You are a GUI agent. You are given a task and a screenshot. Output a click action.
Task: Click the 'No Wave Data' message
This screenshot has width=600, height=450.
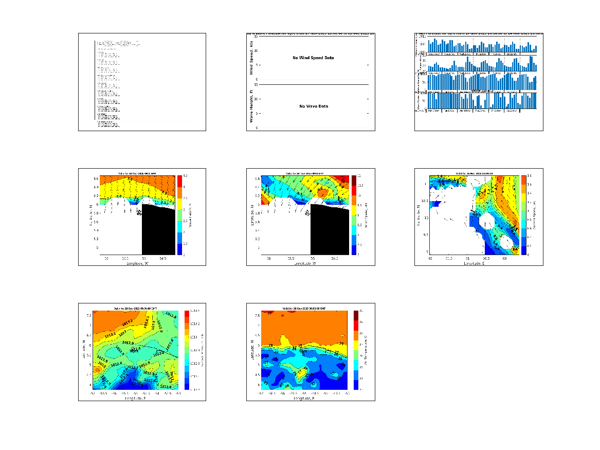[314, 106]
